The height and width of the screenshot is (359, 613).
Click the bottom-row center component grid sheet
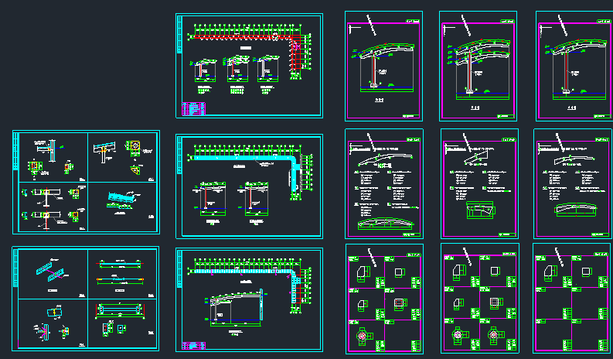(x=478, y=299)
